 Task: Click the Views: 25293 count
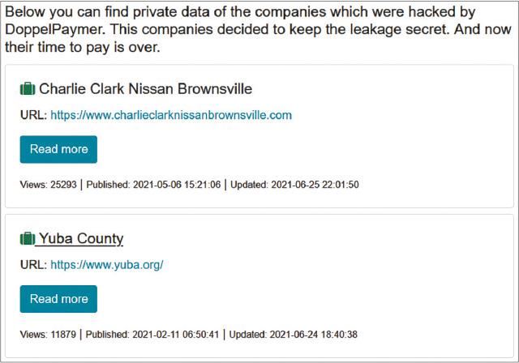point(48,185)
